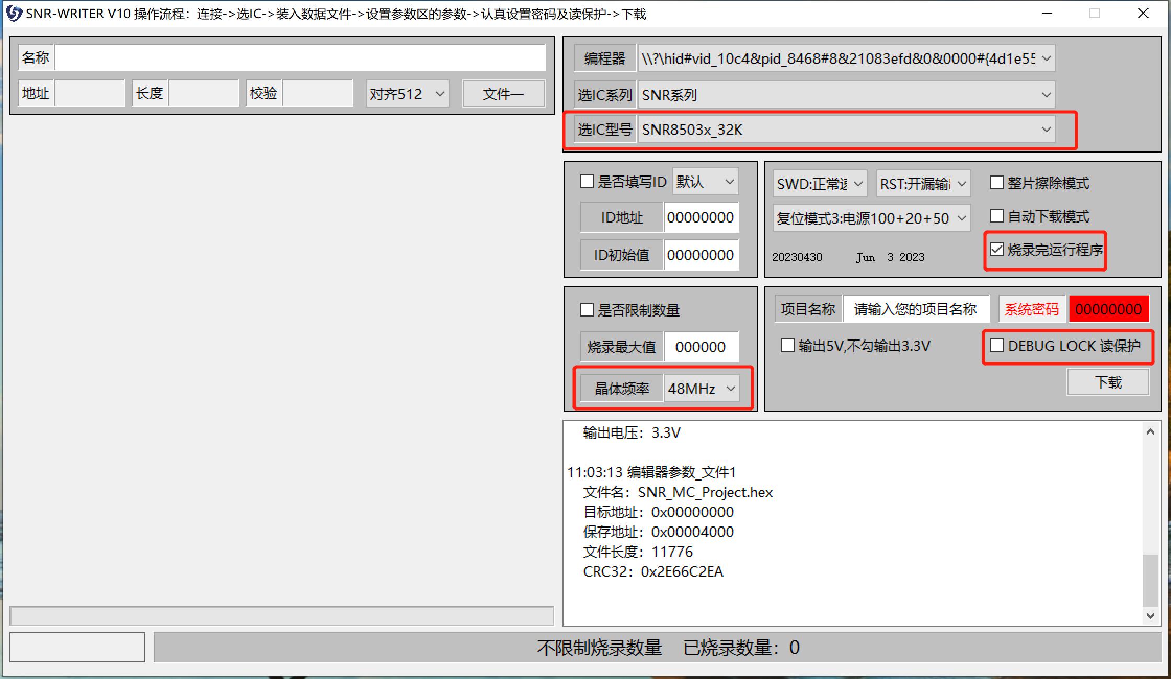This screenshot has height=679, width=1171.
Task: Click the 项目名称 project name input field
Action: click(x=916, y=309)
